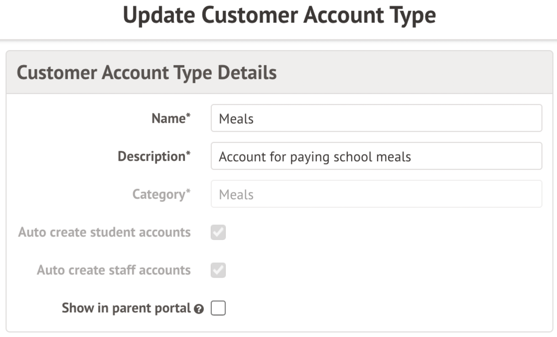This screenshot has width=557, height=337.
Task: Enable the Show in parent portal checkbox
Action: click(218, 308)
